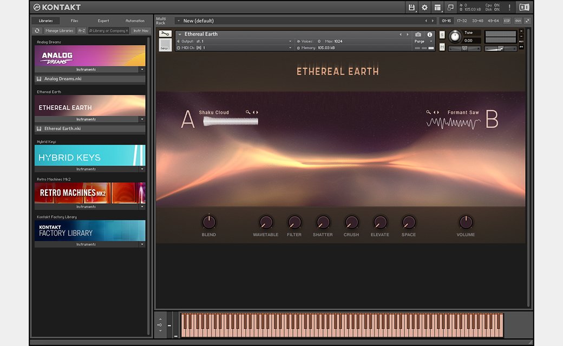This screenshot has width=563, height=346.
Task: Remove instrument with the X button
Action: pyautogui.click(x=521, y=31)
